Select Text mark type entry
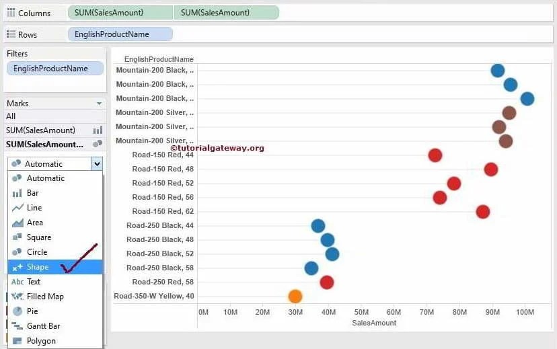The image size is (557, 349). click(55, 282)
